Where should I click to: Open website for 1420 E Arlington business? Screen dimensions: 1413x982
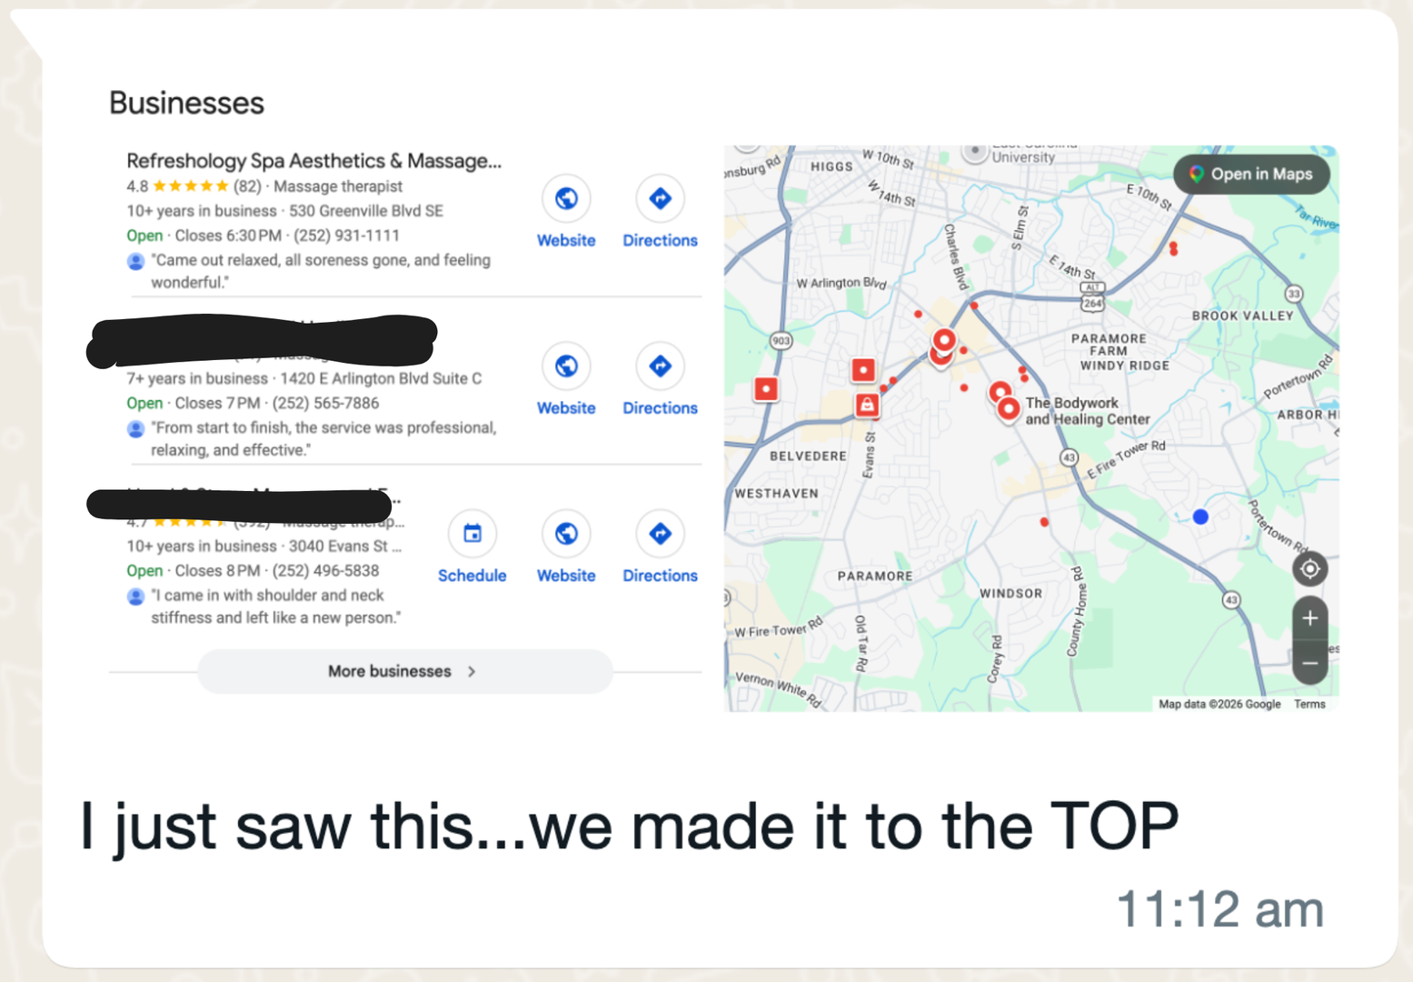(566, 366)
